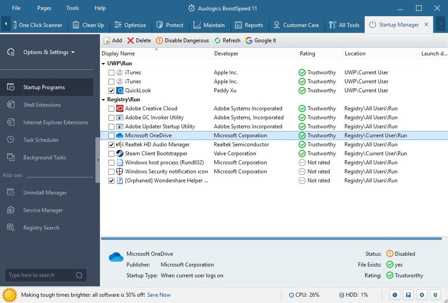
Task: Click the Steam Client Bootstrapper icon
Action: click(120, 154)
